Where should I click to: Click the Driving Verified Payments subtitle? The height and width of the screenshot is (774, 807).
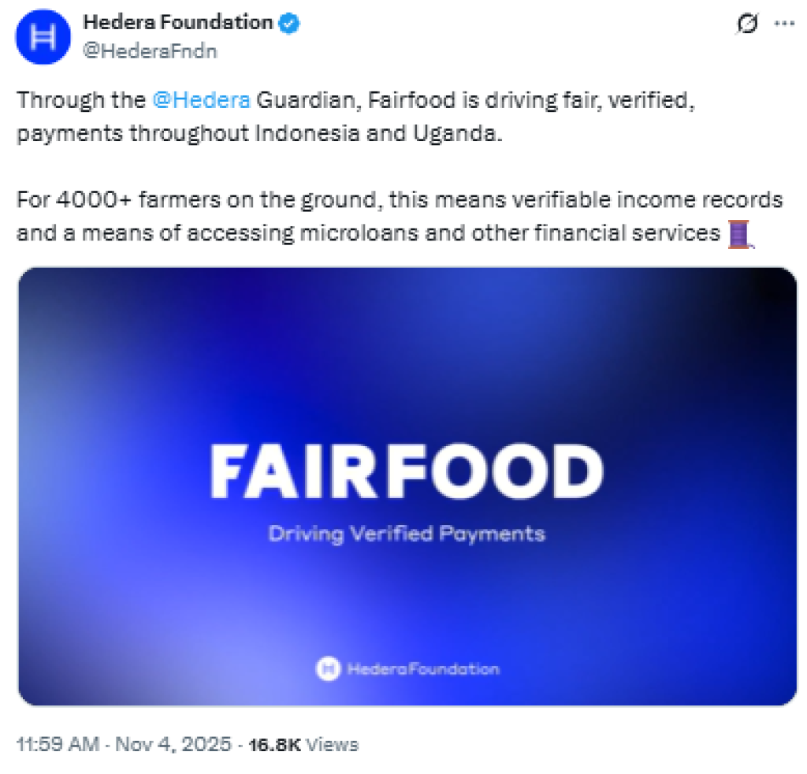(407, 534)
